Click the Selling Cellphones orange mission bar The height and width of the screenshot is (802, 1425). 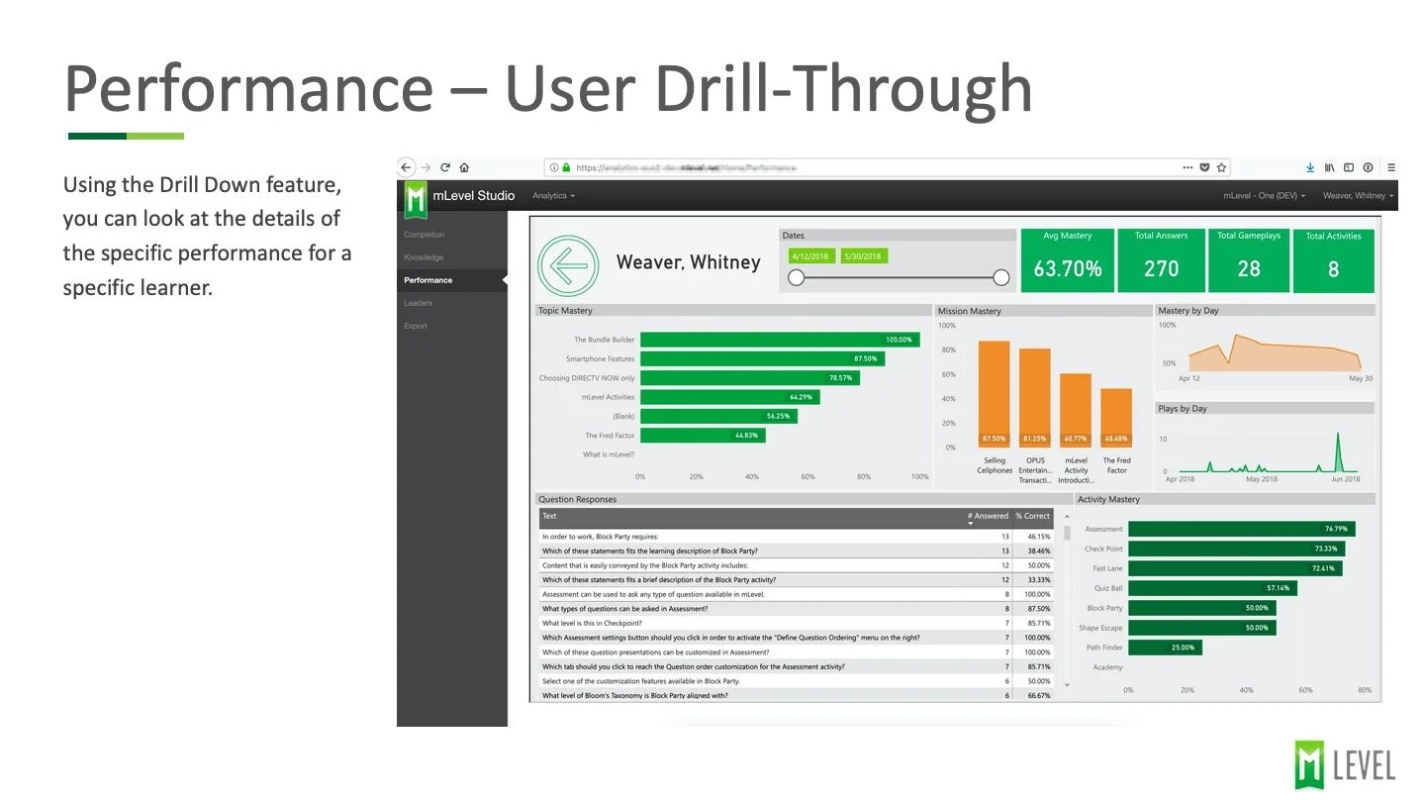click(x=995, y=394)
